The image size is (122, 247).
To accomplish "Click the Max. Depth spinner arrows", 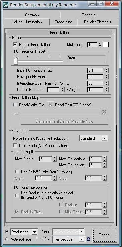I will click(x=54, y=159).
